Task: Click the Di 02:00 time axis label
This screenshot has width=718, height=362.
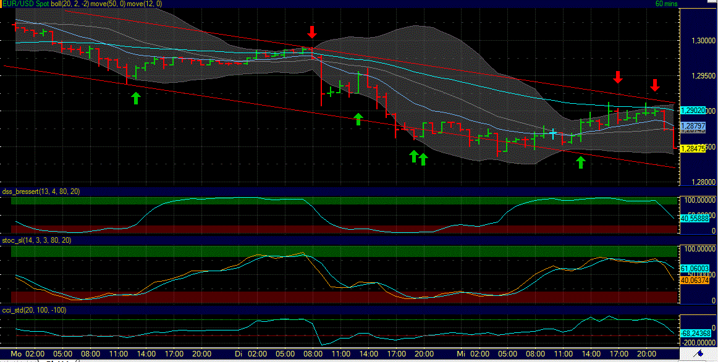Action: [x=250, y=354]
